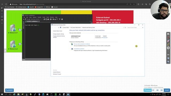Open the Window menu in terminal window
This screenshot has width=171, height=96.
[x=52, y=17]
